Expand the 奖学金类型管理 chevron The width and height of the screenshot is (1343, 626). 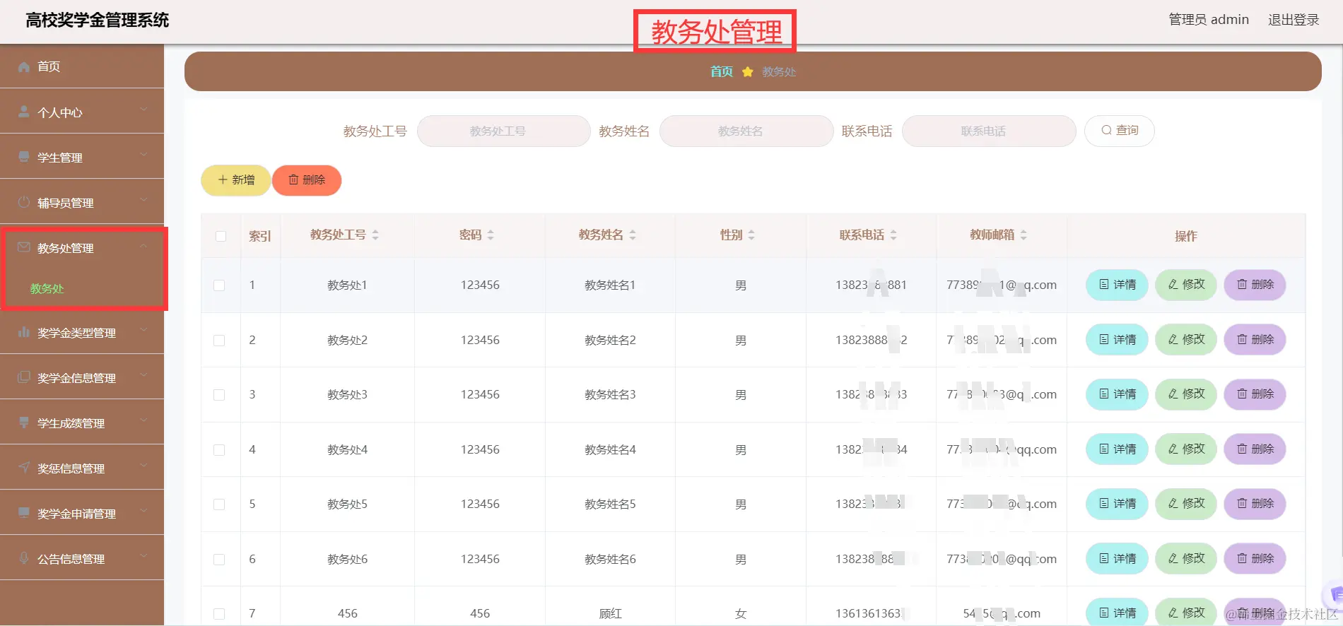point(143,330)
